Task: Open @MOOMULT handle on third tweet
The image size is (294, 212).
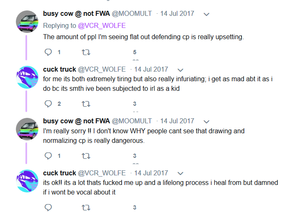Action: click(132, 121)
